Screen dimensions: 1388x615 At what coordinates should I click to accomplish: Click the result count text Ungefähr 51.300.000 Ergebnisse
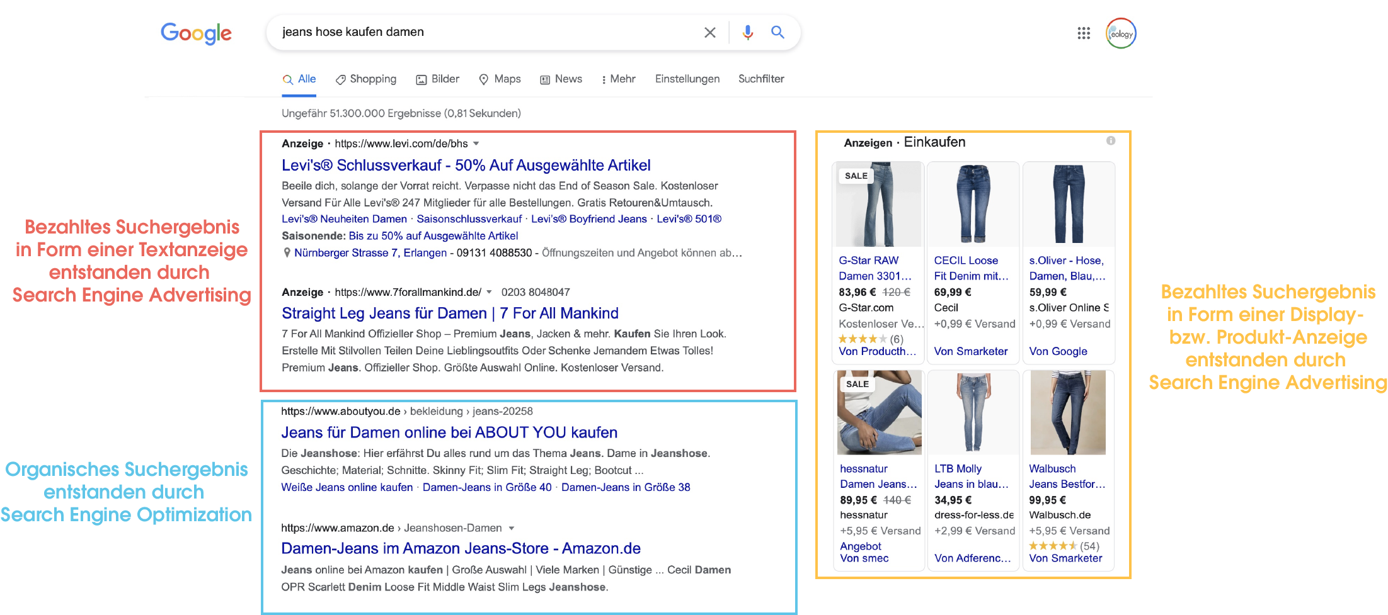(x=401, y=113)
